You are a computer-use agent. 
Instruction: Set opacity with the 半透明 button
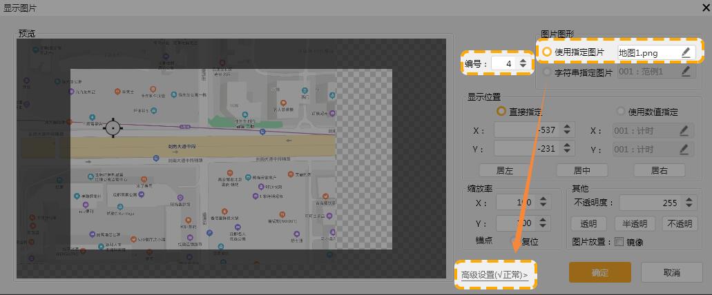click(x=634, y=223)
